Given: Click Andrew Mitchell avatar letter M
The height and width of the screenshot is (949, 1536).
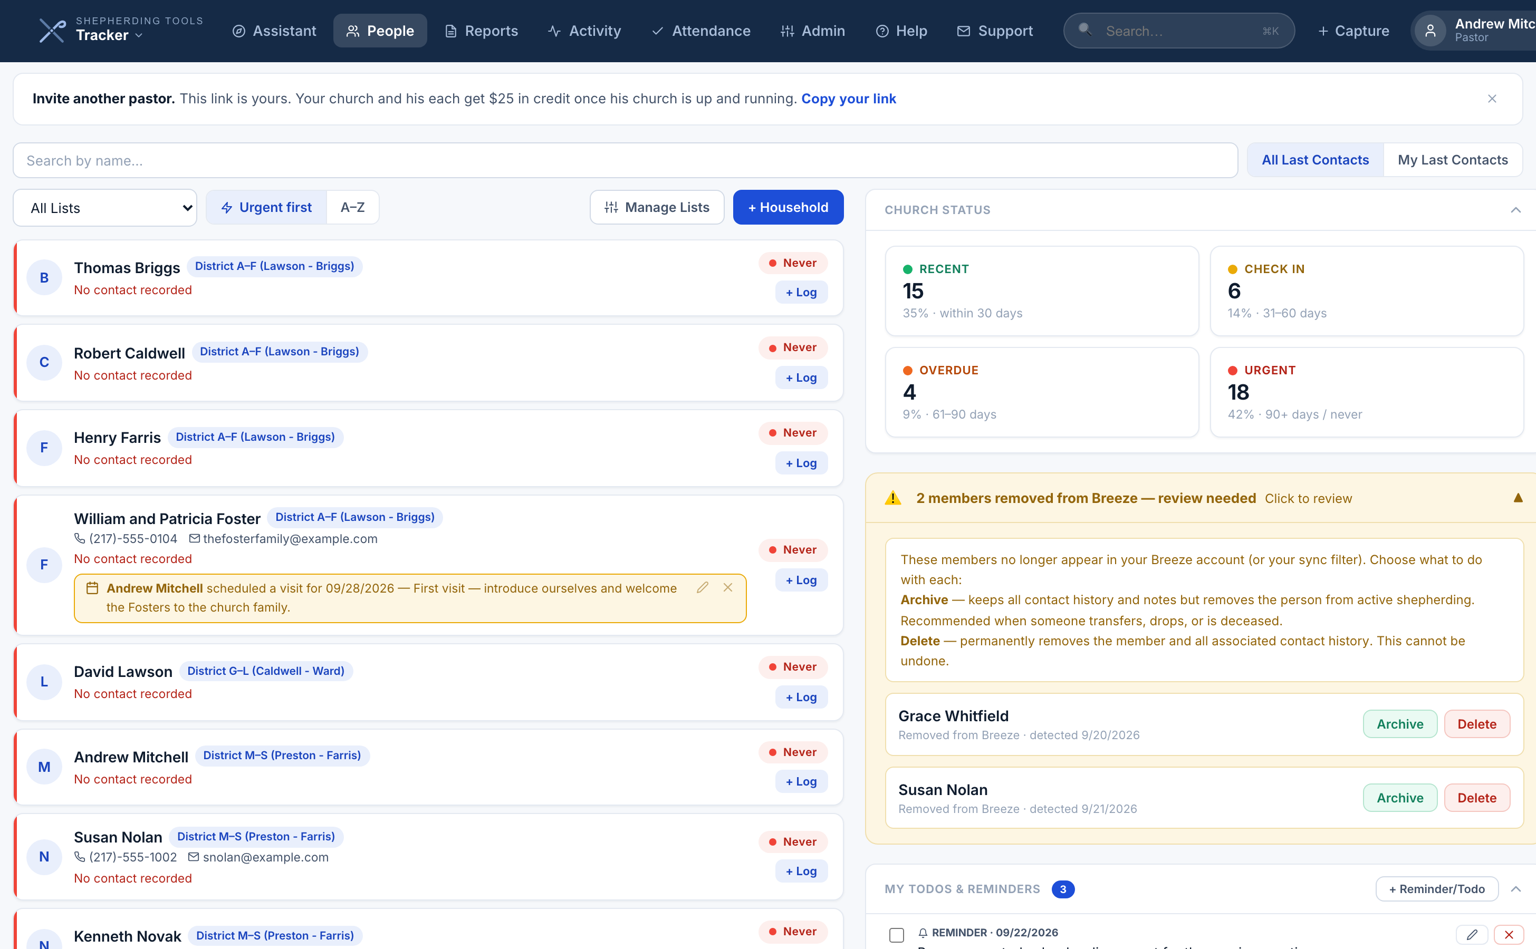Looking at the screenshot, I should [44, 767].
